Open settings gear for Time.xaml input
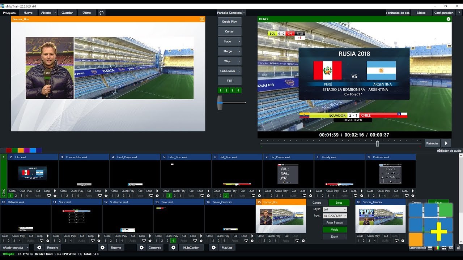Screen dimensions: 463x260 click(201, 240)
